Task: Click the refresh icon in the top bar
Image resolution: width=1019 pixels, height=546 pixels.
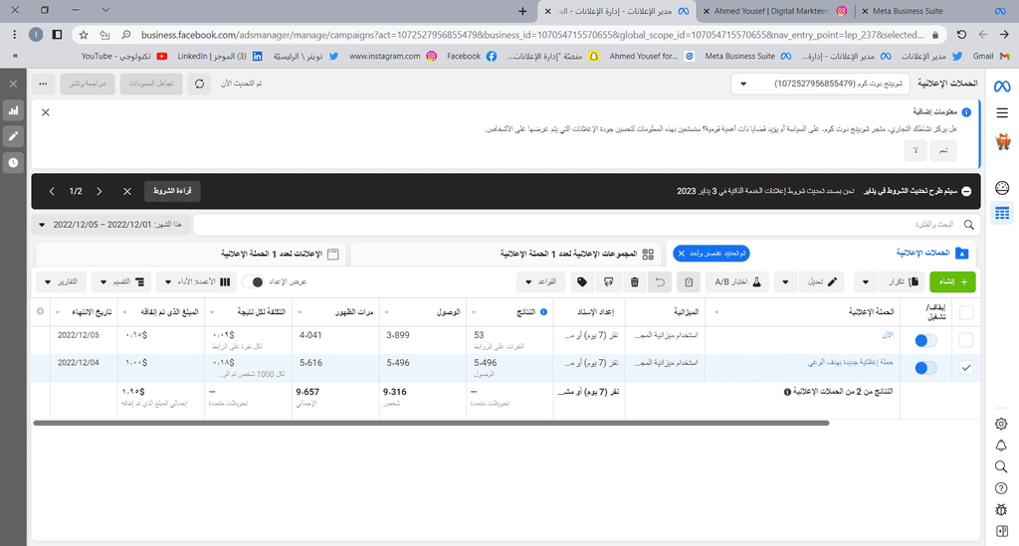Action: 199,84
